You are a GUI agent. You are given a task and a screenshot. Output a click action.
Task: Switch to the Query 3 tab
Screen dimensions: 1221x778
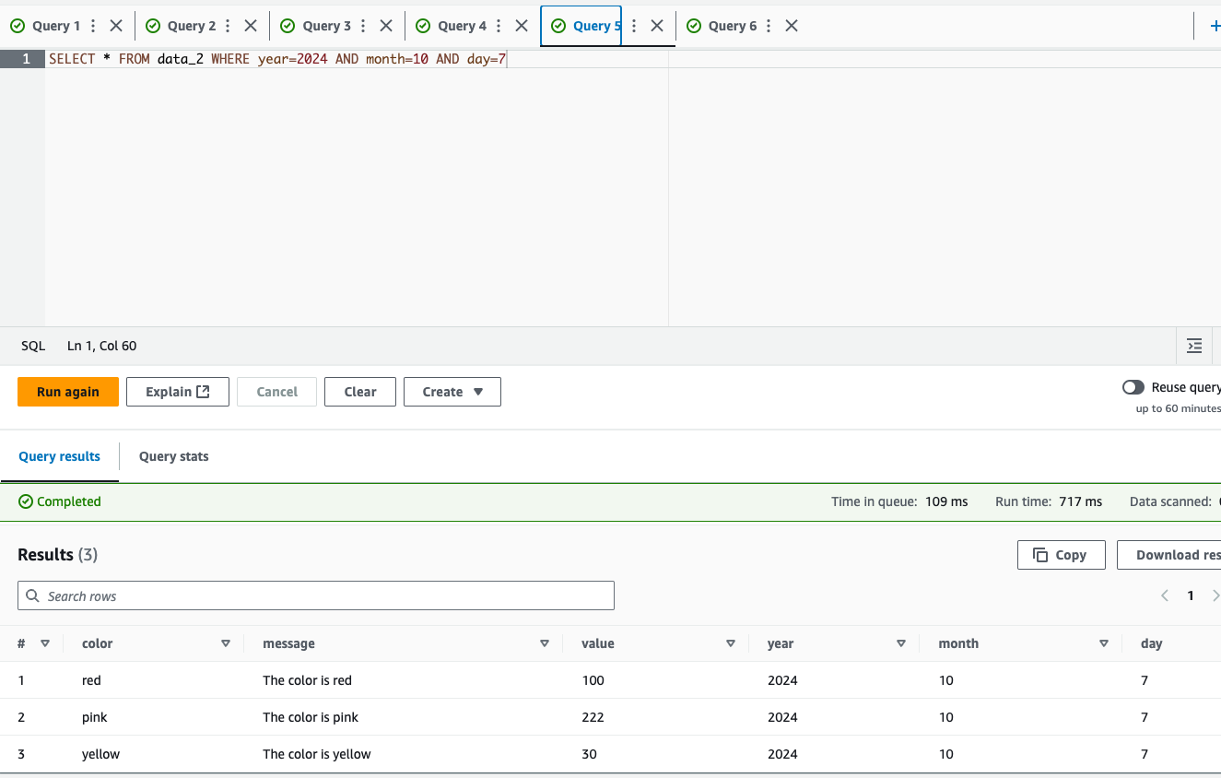pyautogui.click(x=317, y=26)
